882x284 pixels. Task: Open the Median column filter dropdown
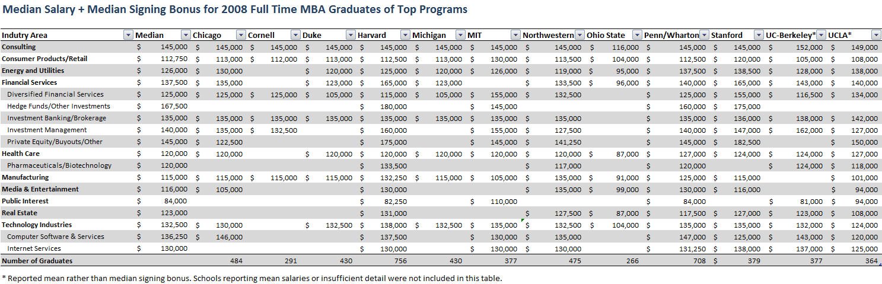[x=186, y=35]
